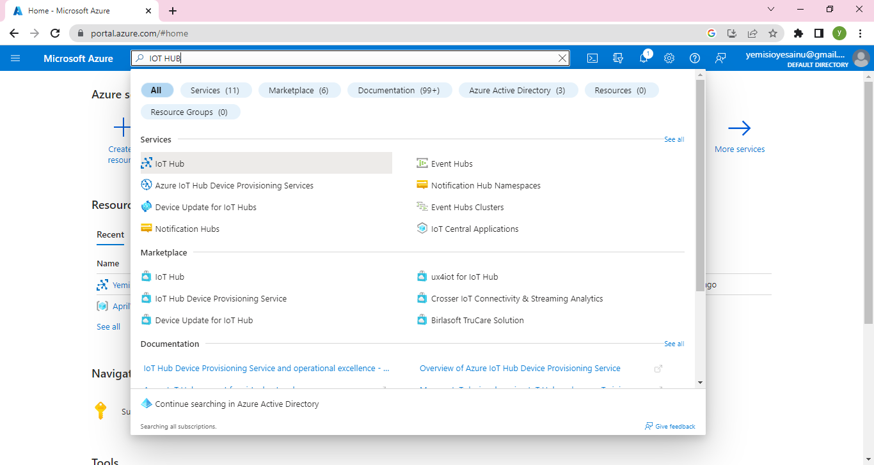Click See all next to Services
874x465 pixels.
[x=674, y=139]
